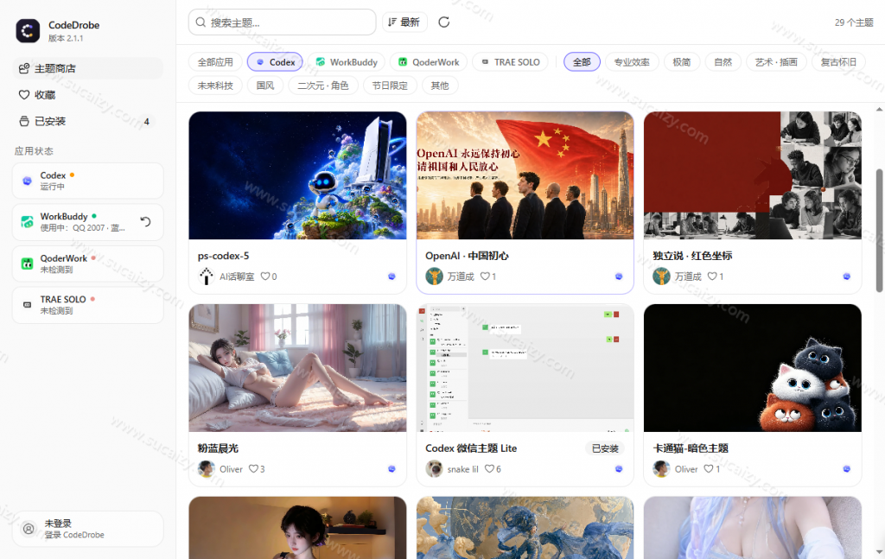Viewport: 885px width, 559px height.
Task: Filter by 专业效率 category
Action: coord(632,62)
